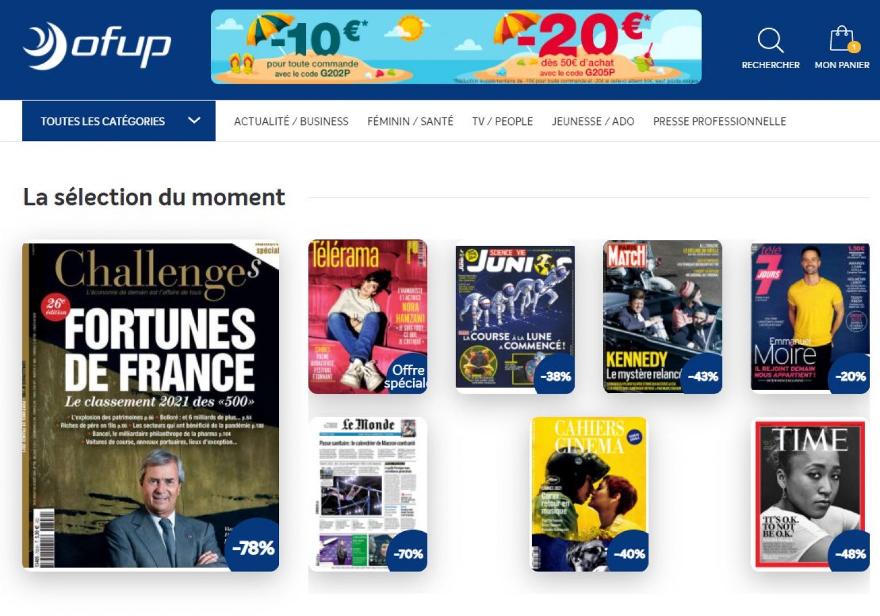Click the Offre spéciale badge on Télérama
The height and width of the screenshot is (616, 880).
pyautogui.click(x=406, y=376)
